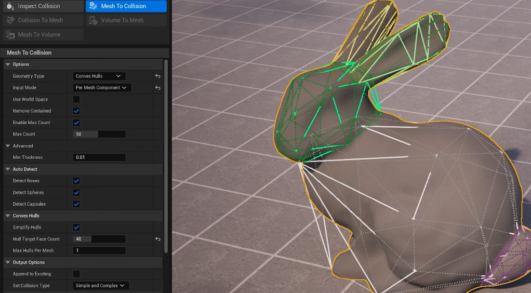Click the Hull Target Face Count slider
531x293 pixels.
click(x=99, y=239)
